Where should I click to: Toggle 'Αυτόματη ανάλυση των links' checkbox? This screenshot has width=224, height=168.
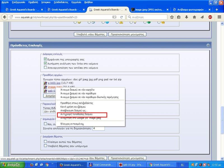click(x=45, y=64)
